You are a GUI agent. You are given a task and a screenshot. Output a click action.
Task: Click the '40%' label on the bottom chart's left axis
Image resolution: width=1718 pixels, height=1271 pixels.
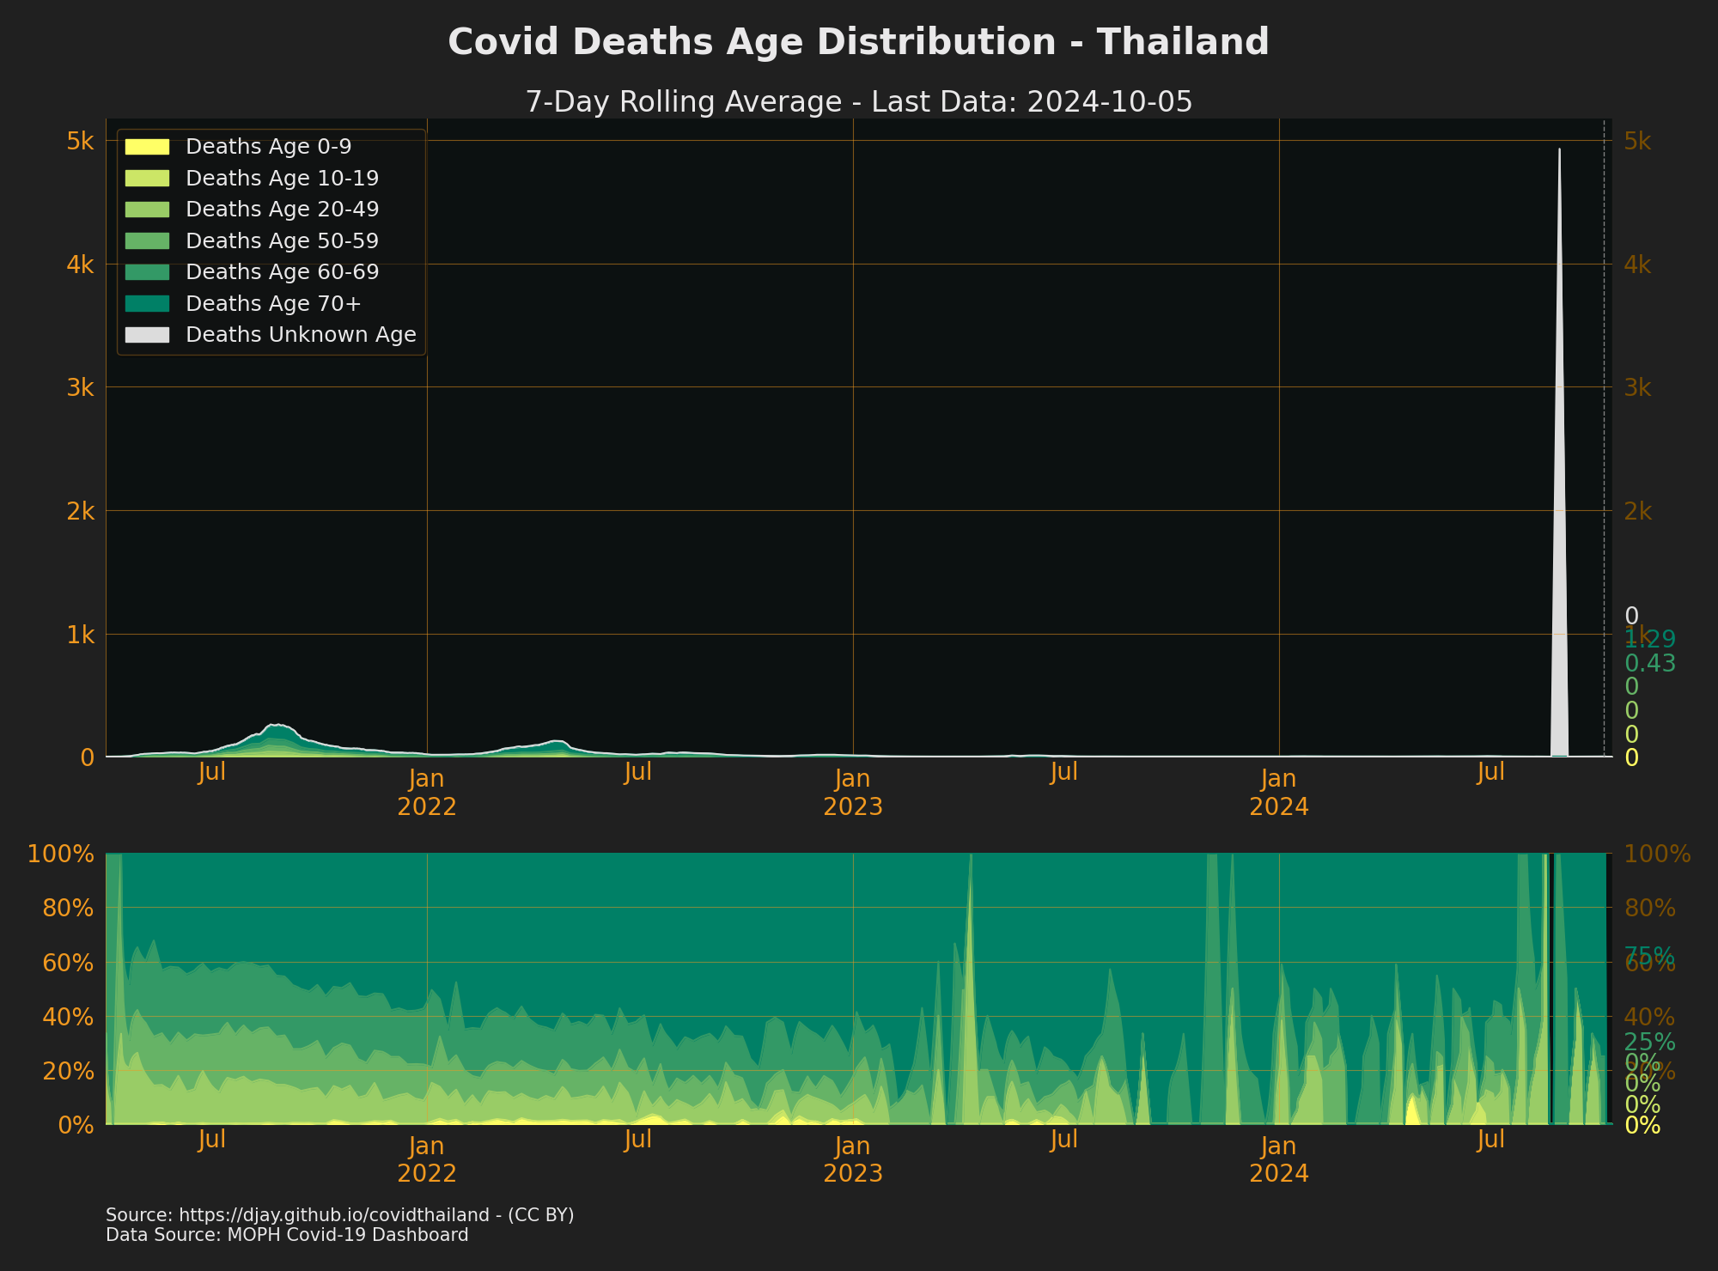click(x=67, y=1017)
